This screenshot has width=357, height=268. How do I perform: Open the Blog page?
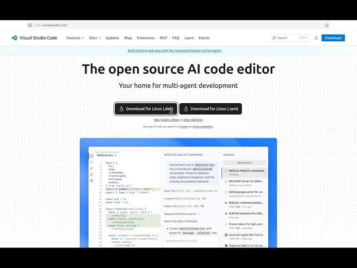tap(128, 38)
